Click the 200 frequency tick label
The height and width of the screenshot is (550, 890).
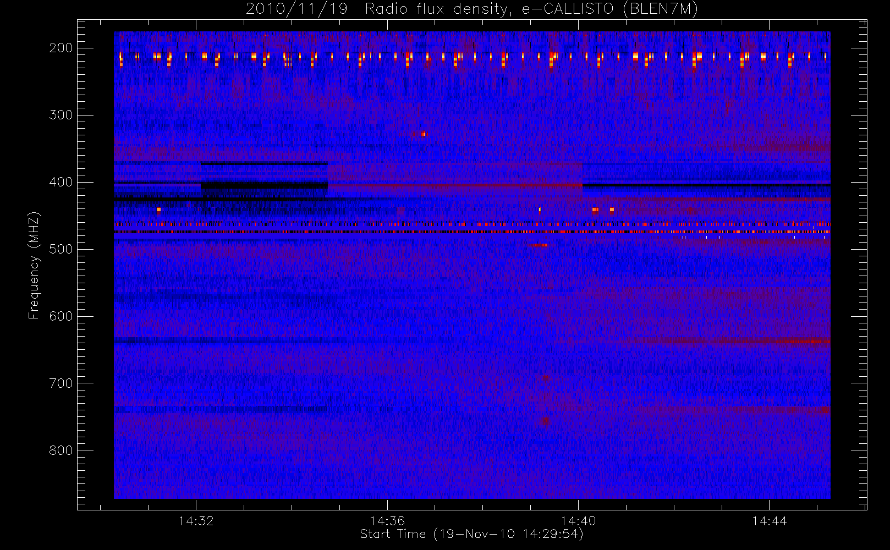pos(61,48)
